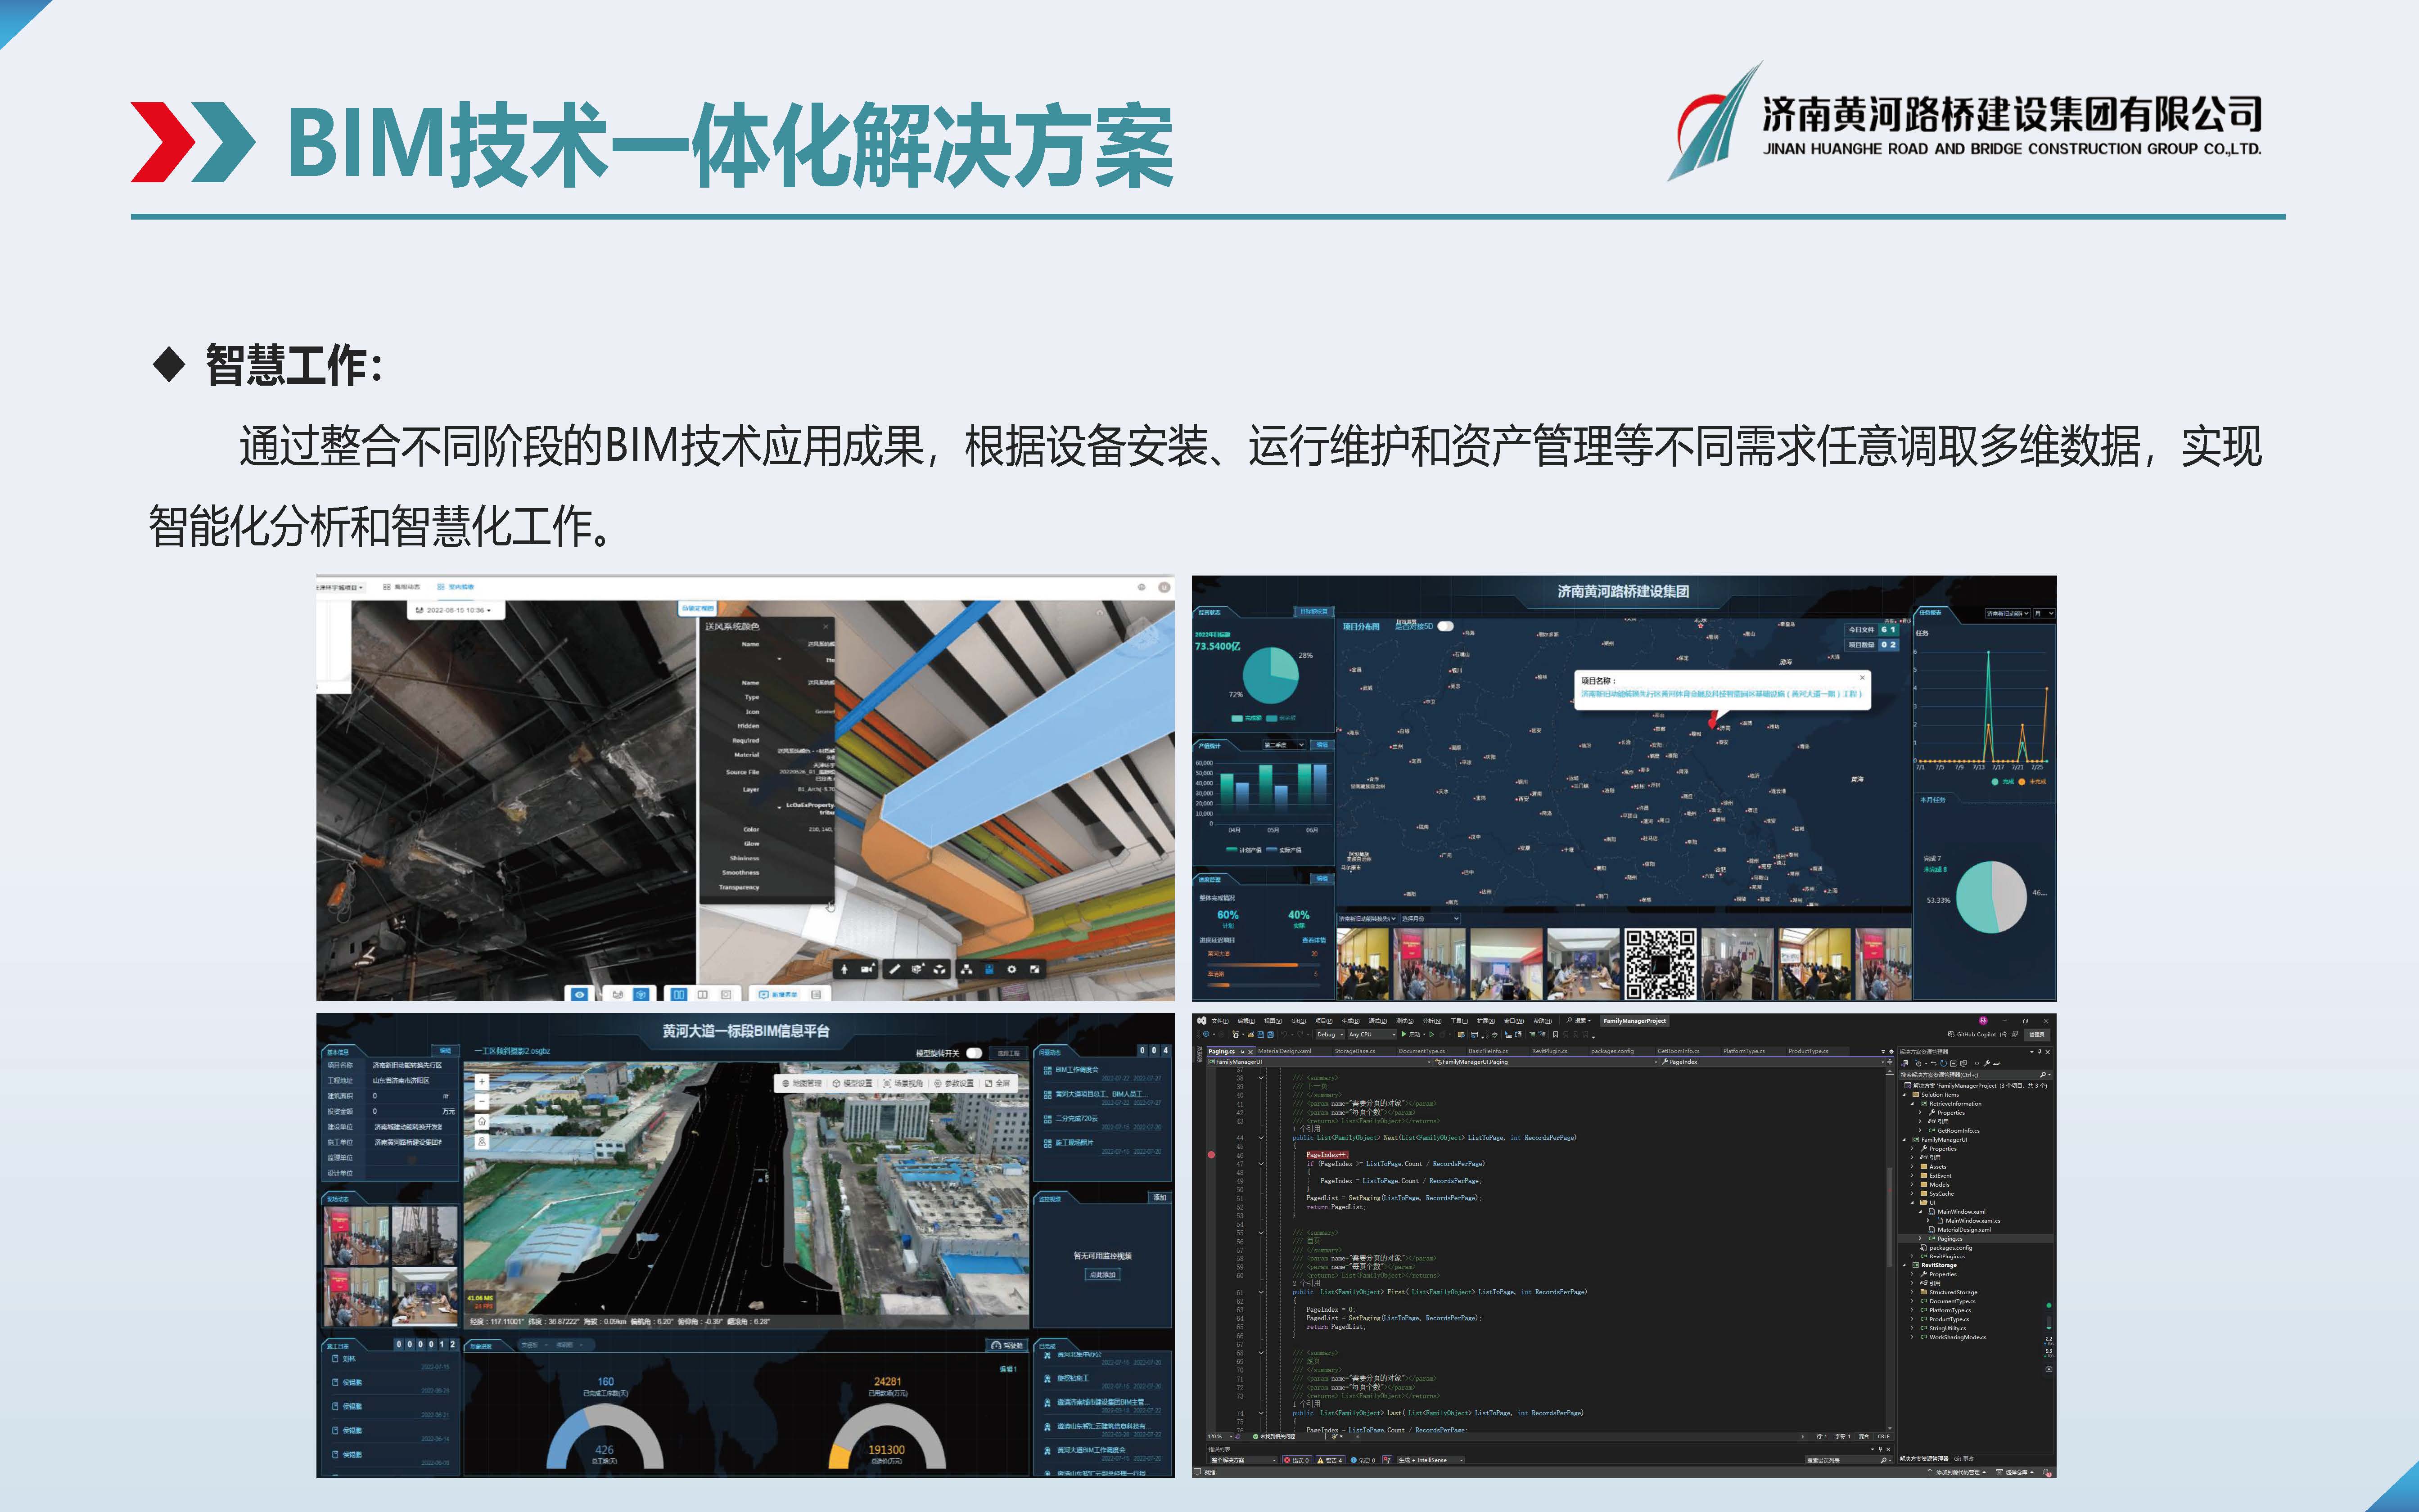Expand the FamilyManagerUI node in Solution Explorer
Viewport: 2419px width, 1512px height.
pos(1904,1140)
